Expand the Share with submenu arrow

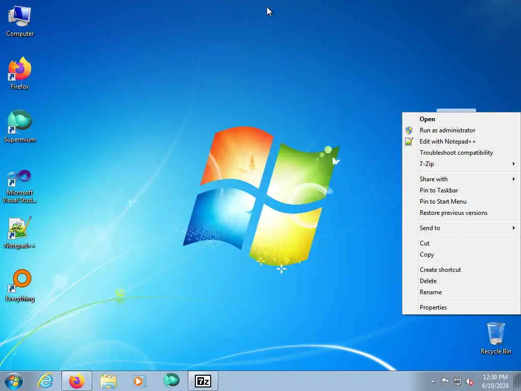point(514,179)
